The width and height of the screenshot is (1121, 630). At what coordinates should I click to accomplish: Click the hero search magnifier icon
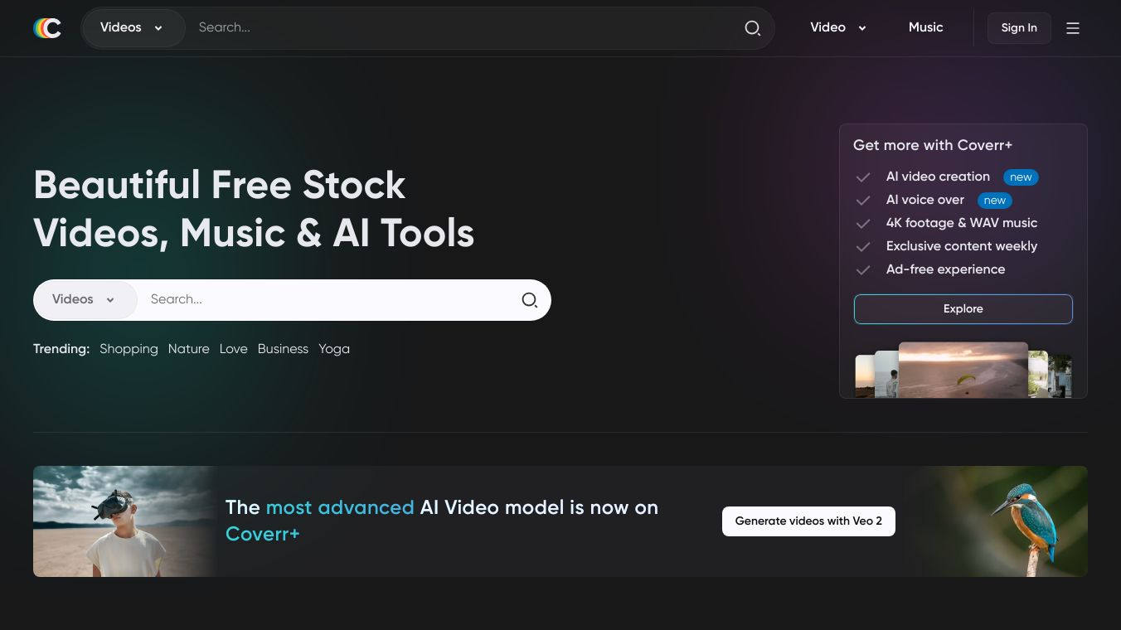pyautogui.click(x=529, y=300)
